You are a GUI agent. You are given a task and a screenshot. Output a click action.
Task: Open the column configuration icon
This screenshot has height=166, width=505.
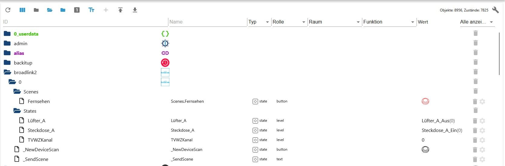[x=22, y=10]
